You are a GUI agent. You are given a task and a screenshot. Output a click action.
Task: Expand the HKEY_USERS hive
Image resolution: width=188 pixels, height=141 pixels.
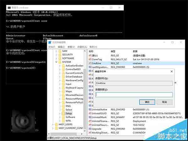point(53,124)
